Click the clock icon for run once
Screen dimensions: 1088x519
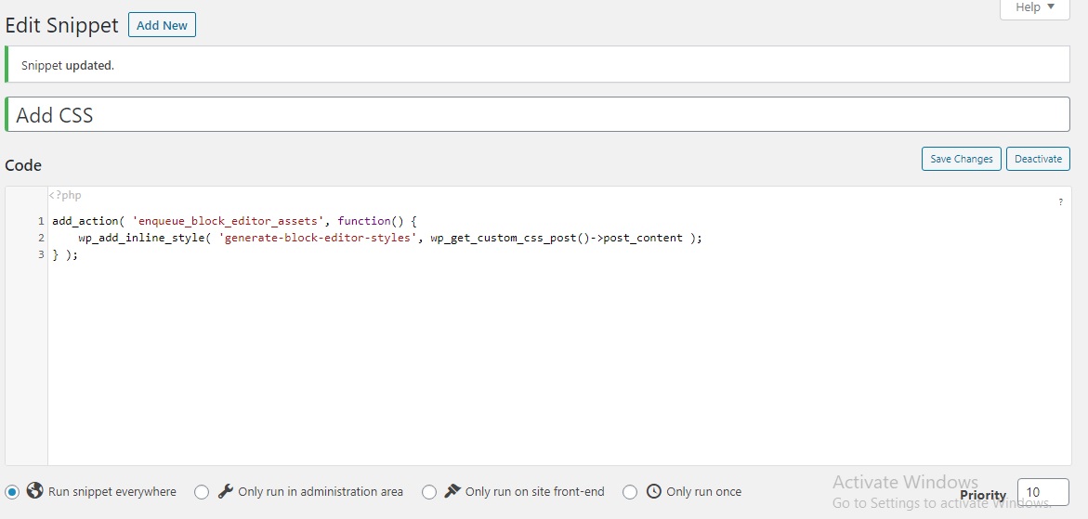click(653, 491)
